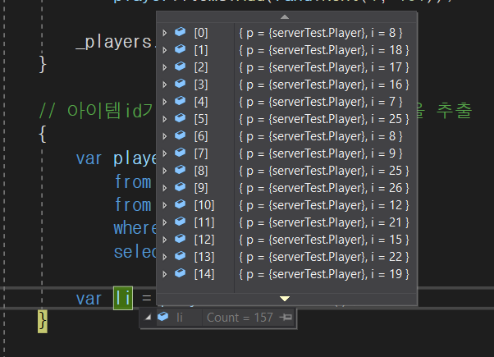Viewport: 494px width, 357px height.
Task: Pin the li data tip to source
Action: (286, 317)
